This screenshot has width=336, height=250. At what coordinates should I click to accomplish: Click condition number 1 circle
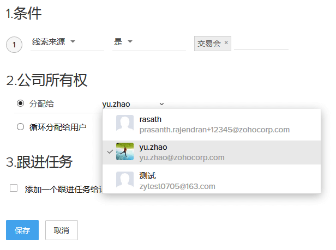(x=14, y=45)
